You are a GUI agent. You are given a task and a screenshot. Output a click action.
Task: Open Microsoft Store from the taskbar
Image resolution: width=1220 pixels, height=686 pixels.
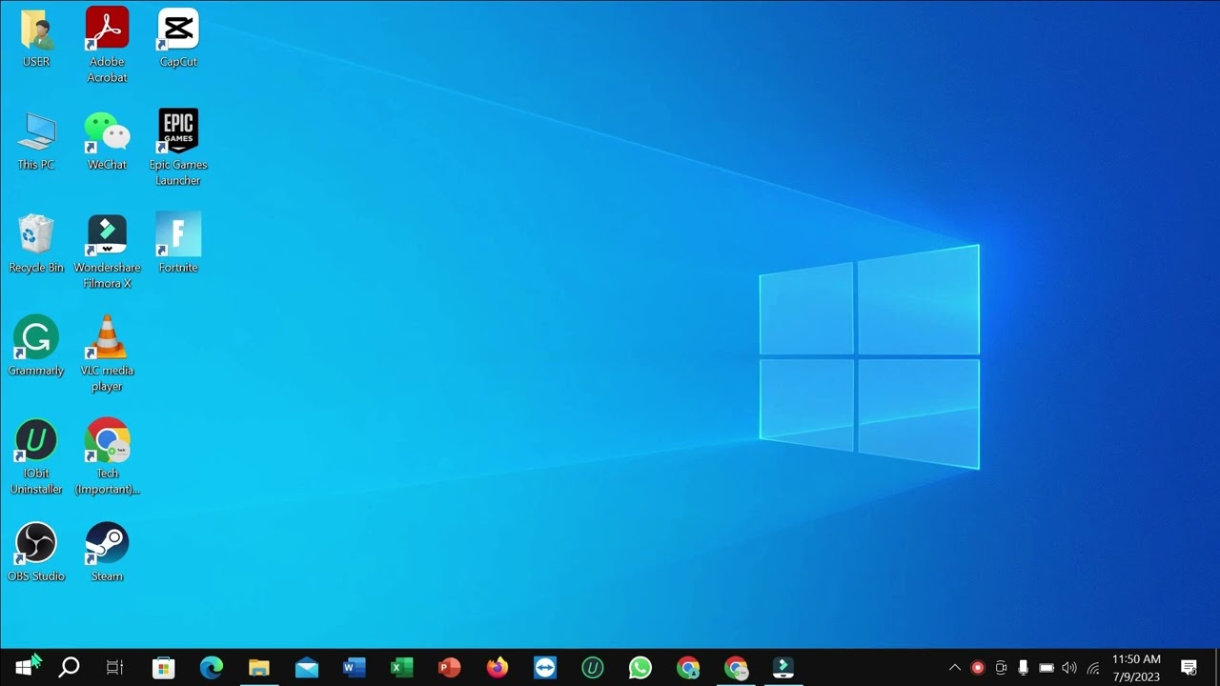tap(164, 668)
